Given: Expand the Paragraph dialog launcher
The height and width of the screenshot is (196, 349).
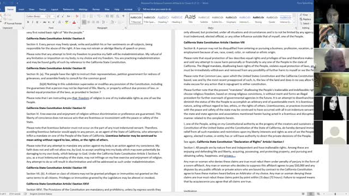Looking at the screenshot, I should 126,28.
